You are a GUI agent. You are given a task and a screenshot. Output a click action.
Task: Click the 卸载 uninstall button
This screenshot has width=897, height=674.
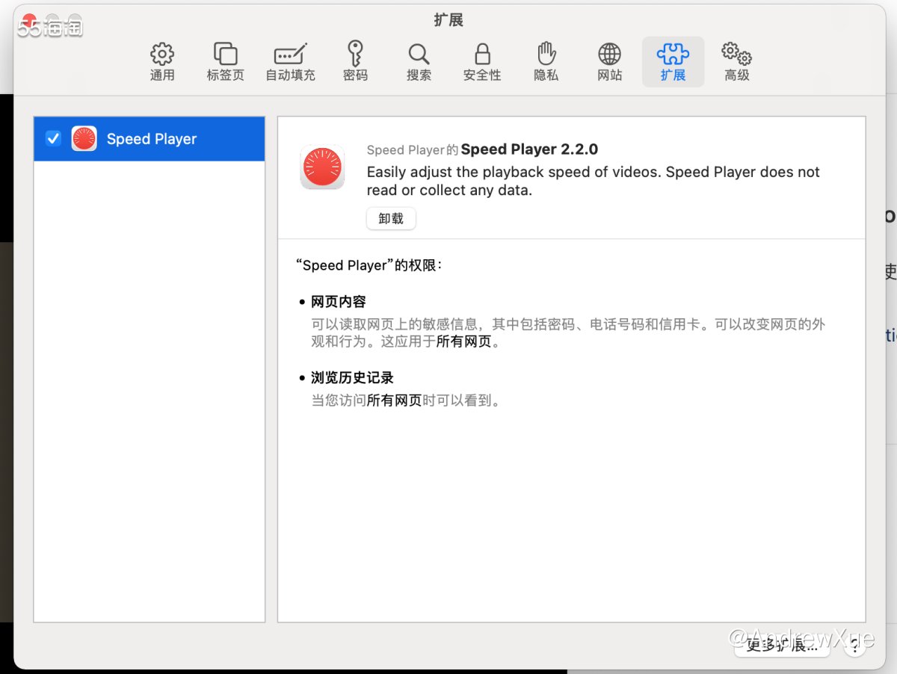point(391,218)
